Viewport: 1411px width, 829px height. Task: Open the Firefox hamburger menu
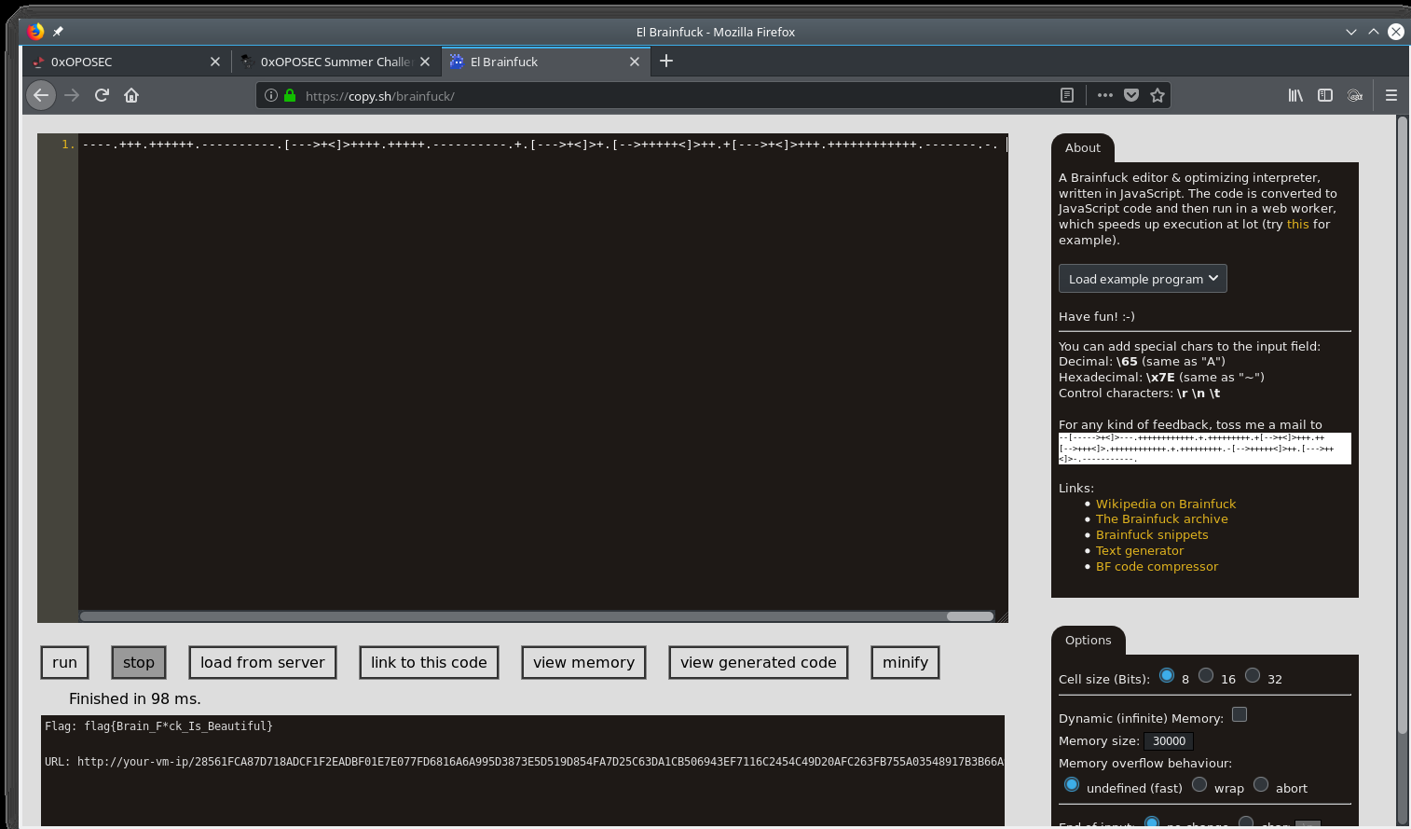tap(1390, 95)
